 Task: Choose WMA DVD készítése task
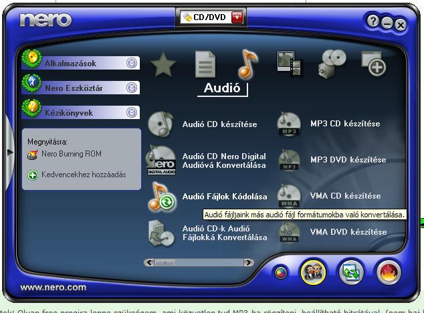click(x=348, y=232)
